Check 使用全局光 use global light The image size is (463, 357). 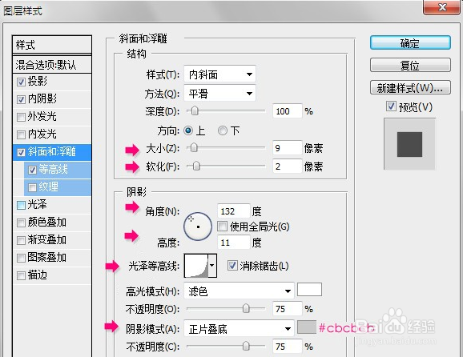click(222, 227)
